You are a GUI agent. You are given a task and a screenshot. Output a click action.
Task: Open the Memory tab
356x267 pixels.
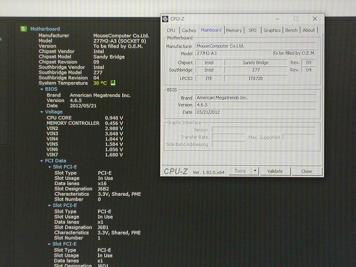pyautogui.click(x=234, y=30)
